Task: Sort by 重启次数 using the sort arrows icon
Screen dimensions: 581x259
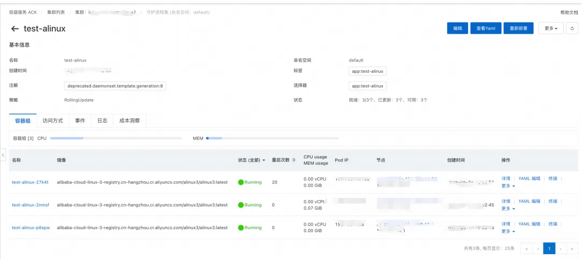Action: tap(294, 160)
